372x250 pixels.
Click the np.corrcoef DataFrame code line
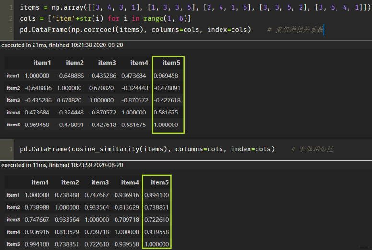[136, 30]
